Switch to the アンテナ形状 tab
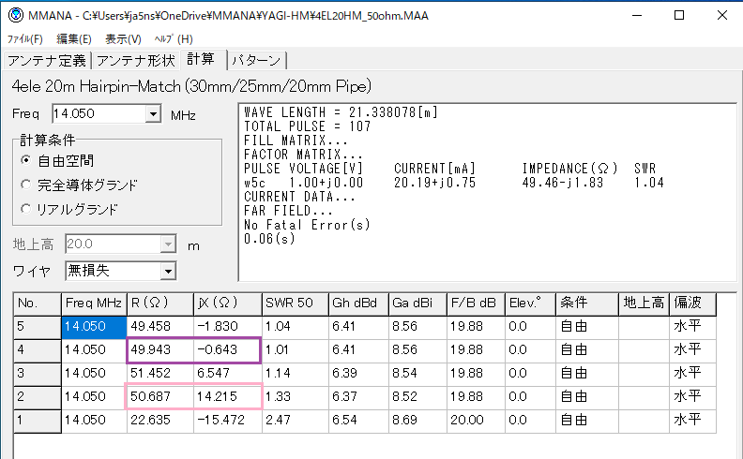This screenshot has width=743, height=459. [x=135, y=61]
